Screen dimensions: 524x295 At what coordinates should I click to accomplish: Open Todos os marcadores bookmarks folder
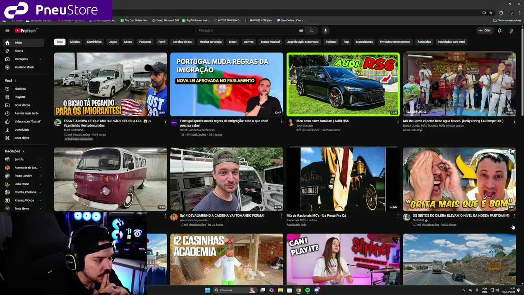click(x=507, y=20)
